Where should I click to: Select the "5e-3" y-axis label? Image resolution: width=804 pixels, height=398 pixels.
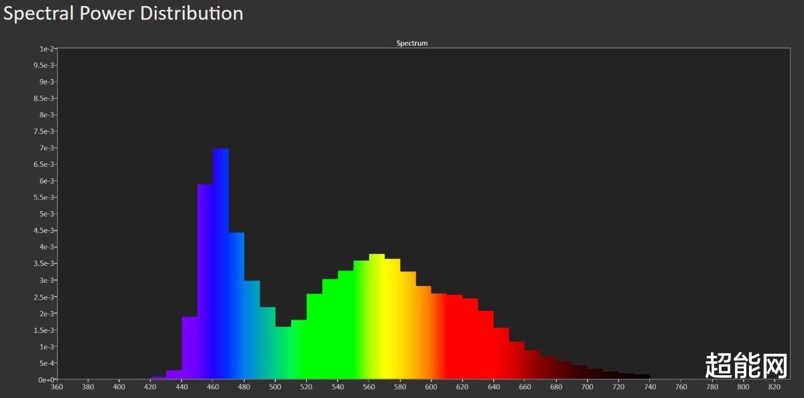(x=46, y=214)
